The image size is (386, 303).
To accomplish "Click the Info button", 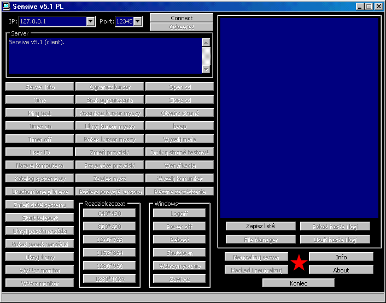I will tap(341, 257).
